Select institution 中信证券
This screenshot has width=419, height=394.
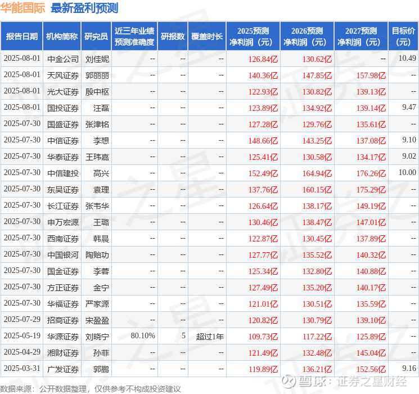(63, 141)
